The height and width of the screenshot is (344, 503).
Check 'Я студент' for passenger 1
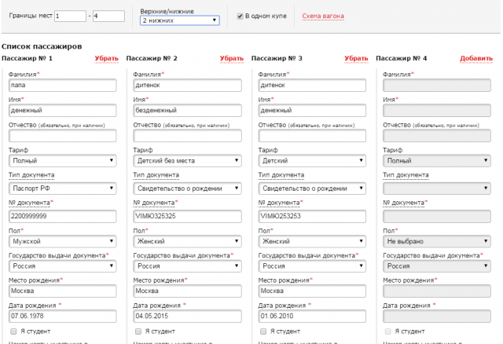pyautogui.click(x=13, y=331)
